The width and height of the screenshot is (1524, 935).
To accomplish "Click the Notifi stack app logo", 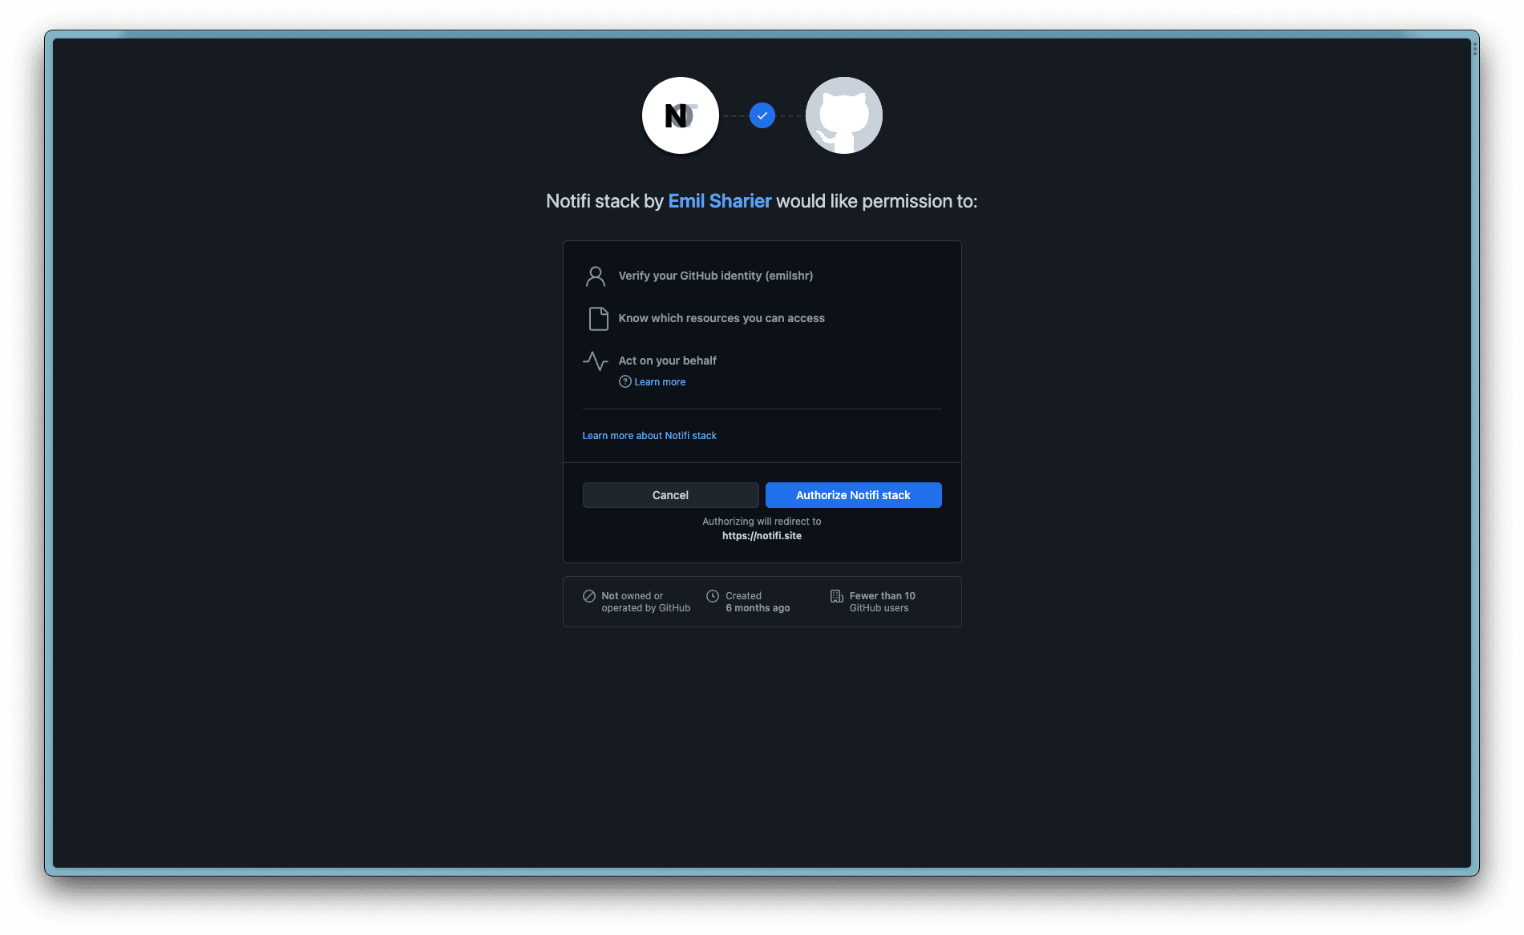I will coord(680,115).
